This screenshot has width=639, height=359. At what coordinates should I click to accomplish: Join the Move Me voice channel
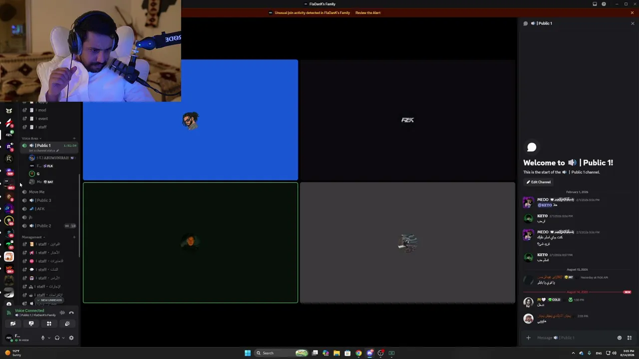coord(49,192)
